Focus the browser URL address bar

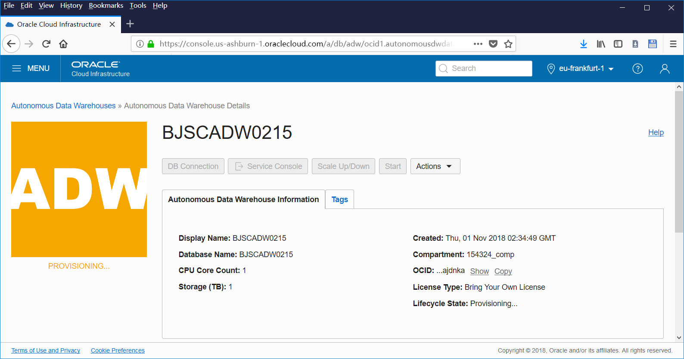coord(306,44)
